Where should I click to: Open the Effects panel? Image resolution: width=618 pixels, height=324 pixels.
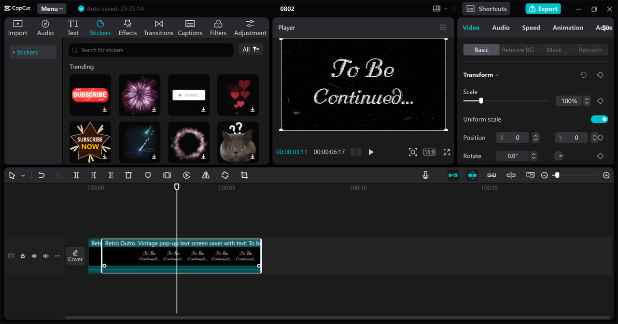[127, 28]
